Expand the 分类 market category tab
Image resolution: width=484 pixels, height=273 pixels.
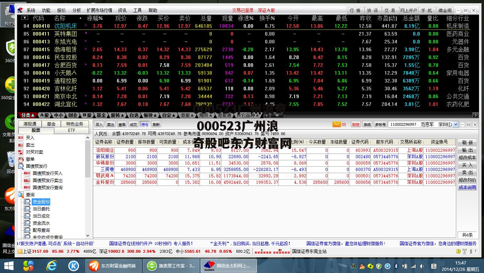[x=27, y=115]
